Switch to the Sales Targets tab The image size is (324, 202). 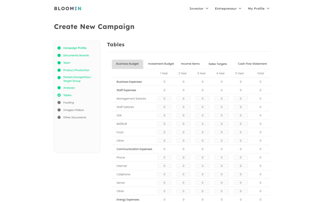tap(218, 64)
